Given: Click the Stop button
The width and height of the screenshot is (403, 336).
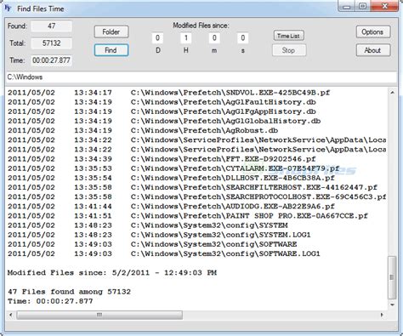Looking at the screenshot, I should tap(289, 50).
